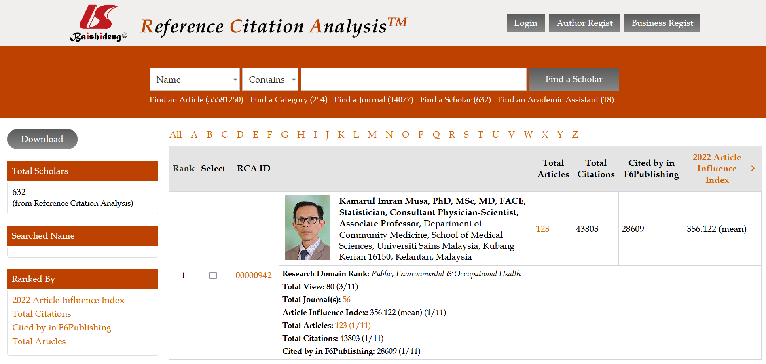Viewport: 766px width, 364px height.
Task: Click the Total Citations value 43803 cell
Action: (x=595, y=229)
